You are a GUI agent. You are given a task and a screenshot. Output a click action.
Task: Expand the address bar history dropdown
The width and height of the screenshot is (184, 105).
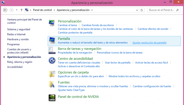(137, 10)
